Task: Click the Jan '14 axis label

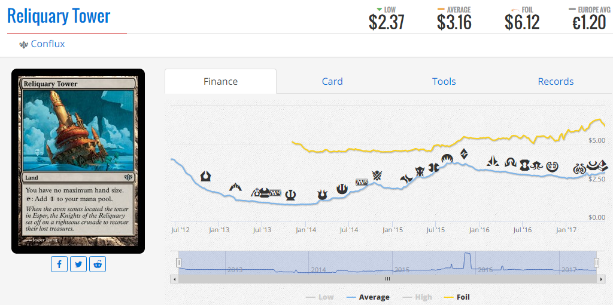Action: [306, 230]
